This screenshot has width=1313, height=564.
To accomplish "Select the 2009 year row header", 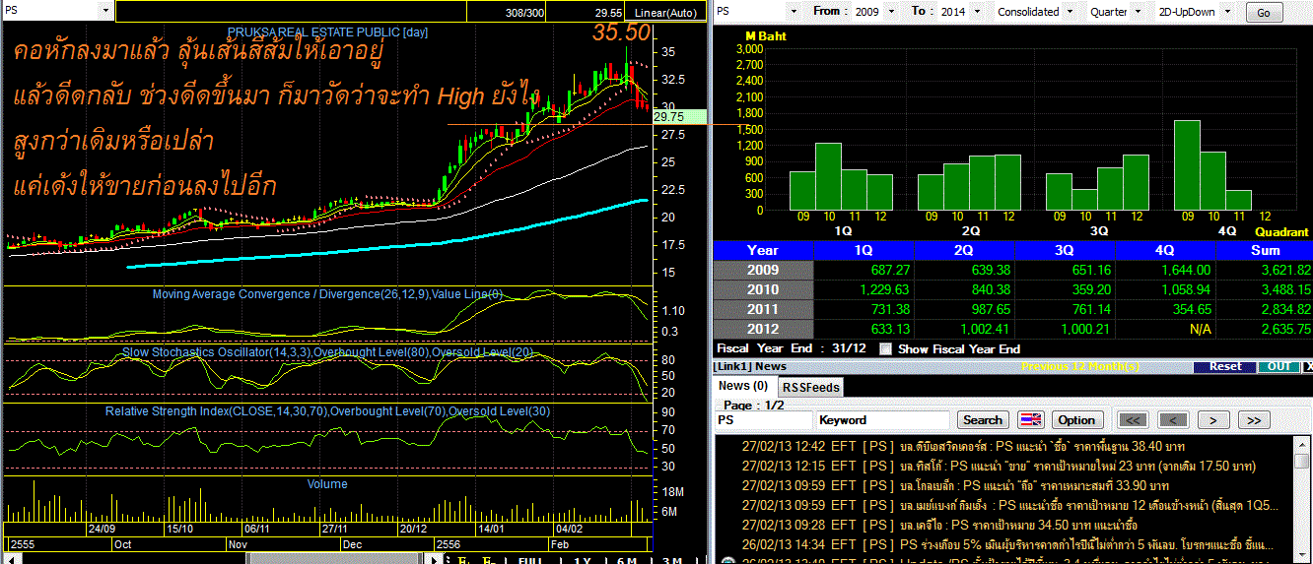I will point(763,270).
